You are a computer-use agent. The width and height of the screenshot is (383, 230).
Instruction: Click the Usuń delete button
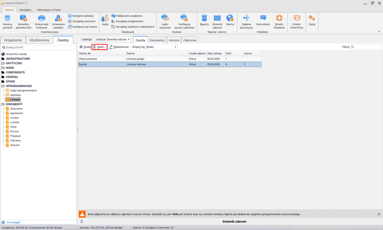point(99,47)
